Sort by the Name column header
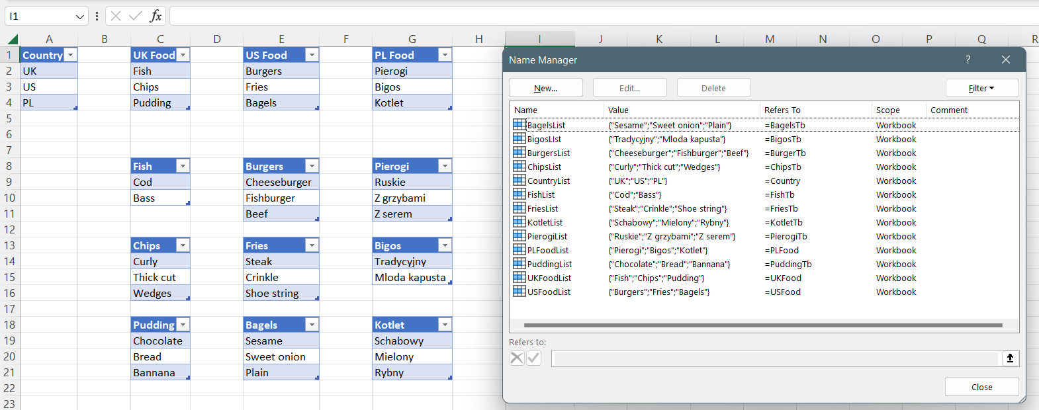1039x410 pixels. tap(557, 110)
